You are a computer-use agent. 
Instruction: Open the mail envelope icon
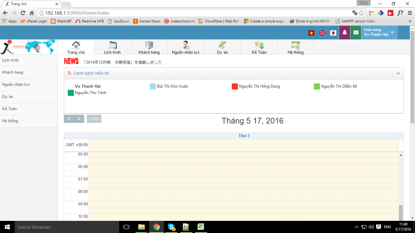click(x=356, y=33)
